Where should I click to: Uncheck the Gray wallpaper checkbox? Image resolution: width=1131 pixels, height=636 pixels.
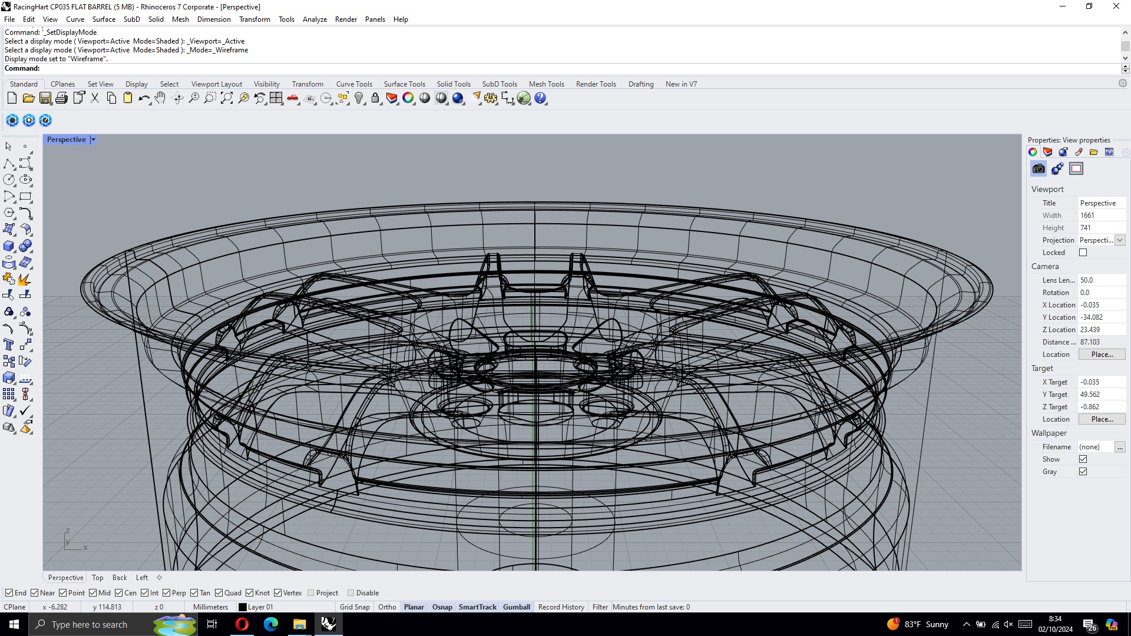[x=1083, y=472]
